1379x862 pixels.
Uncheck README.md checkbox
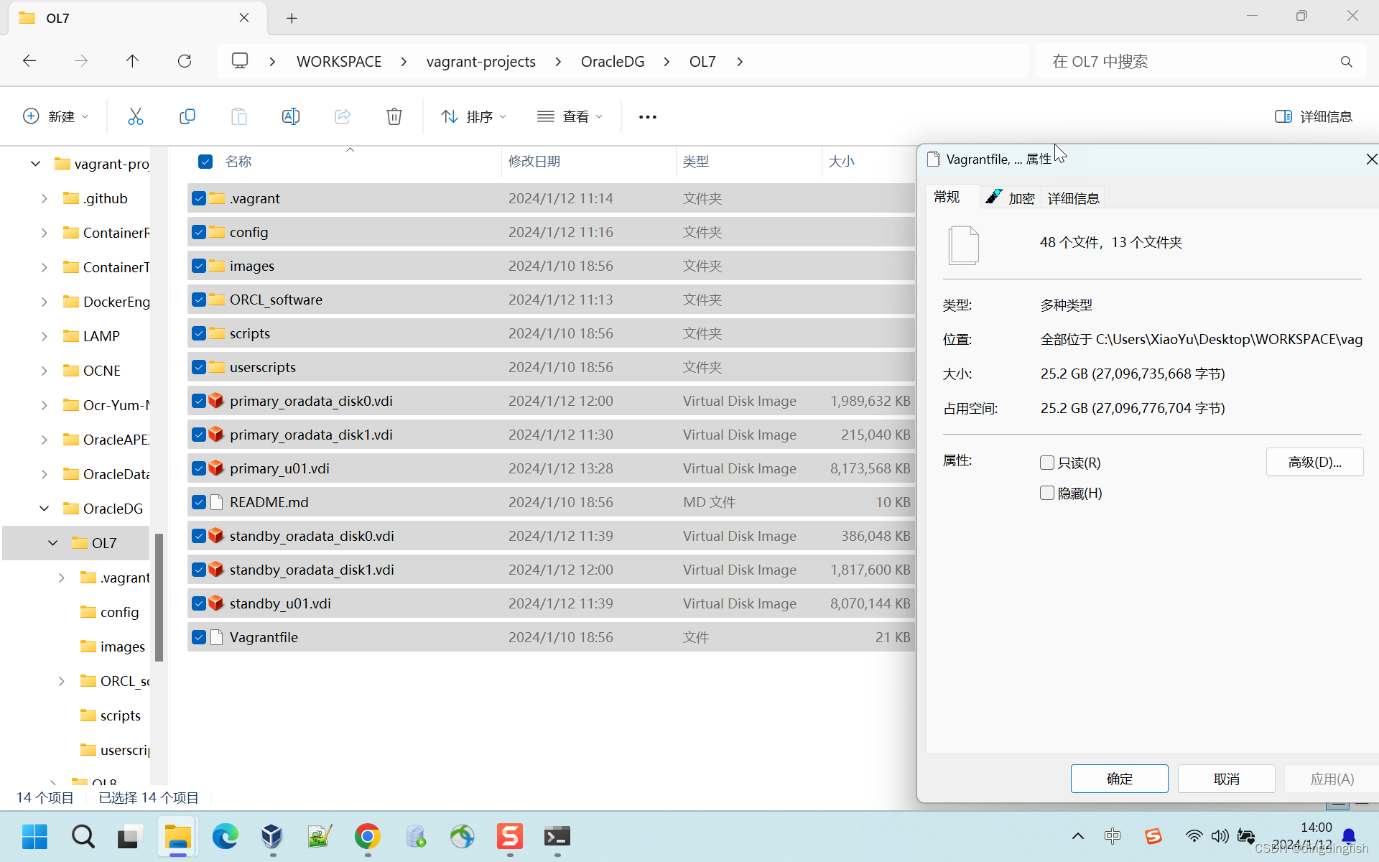click(199, 502)
